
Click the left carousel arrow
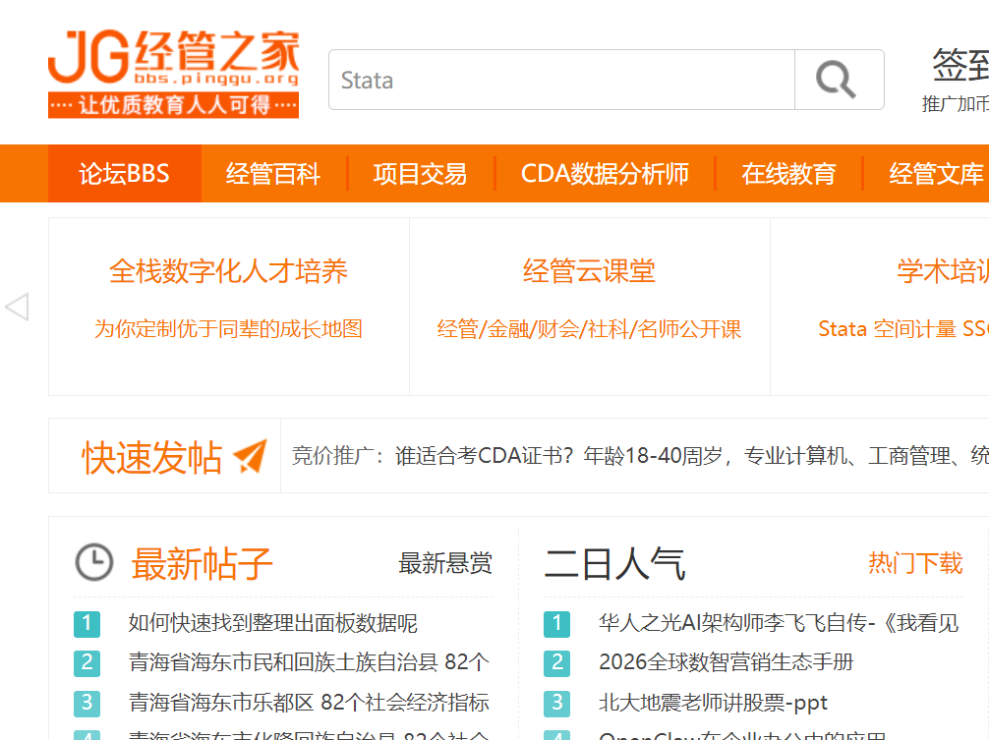click(17, 307)
